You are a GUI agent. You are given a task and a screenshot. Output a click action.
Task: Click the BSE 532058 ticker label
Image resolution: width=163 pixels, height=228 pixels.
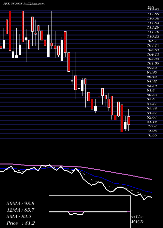13,4
